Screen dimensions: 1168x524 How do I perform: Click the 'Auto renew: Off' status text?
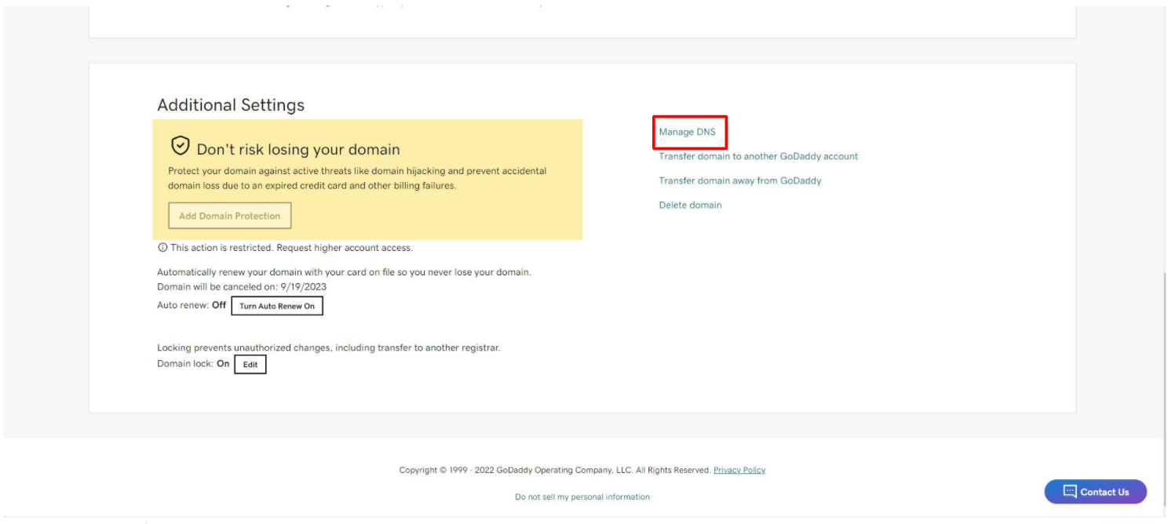pos(192,305)
